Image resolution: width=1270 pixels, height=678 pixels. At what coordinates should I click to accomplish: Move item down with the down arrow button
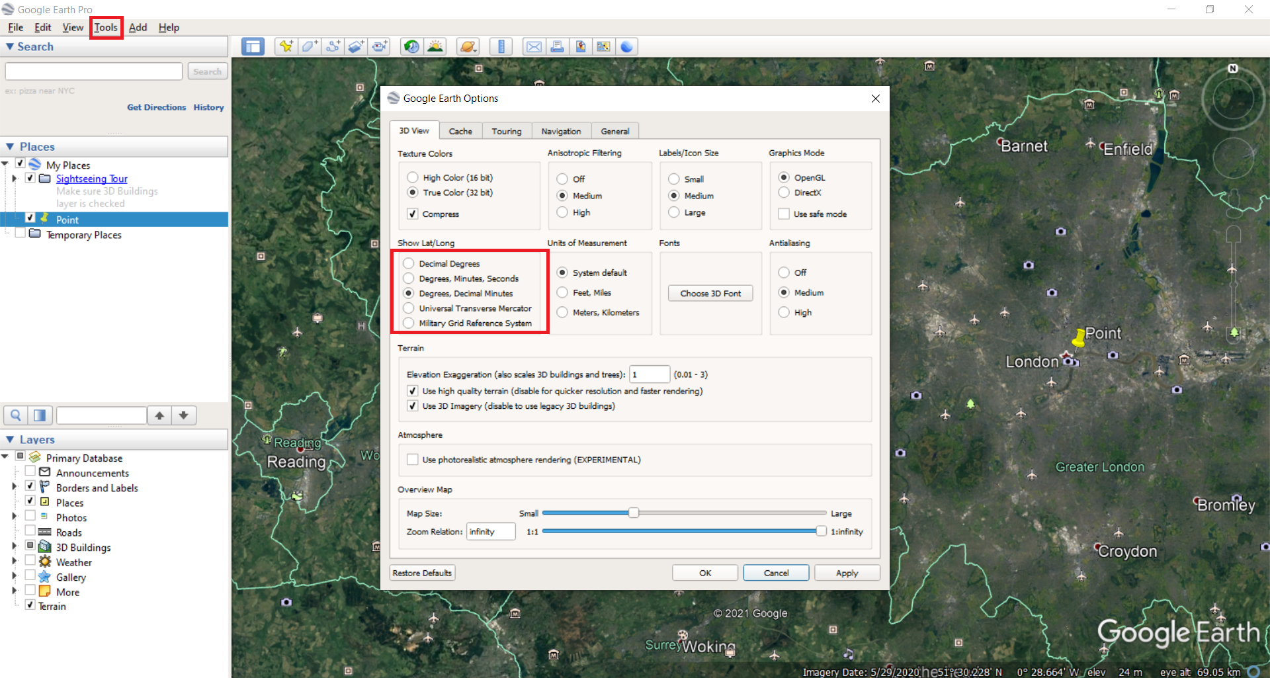[184, 415]
